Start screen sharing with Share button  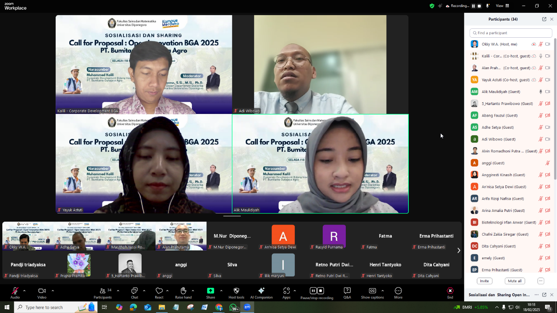[x=210, y=293]
